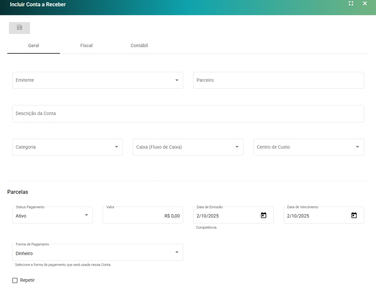Enable the Repetir checkbox
This screenshot has height=291, width=376.
[15, 280]
